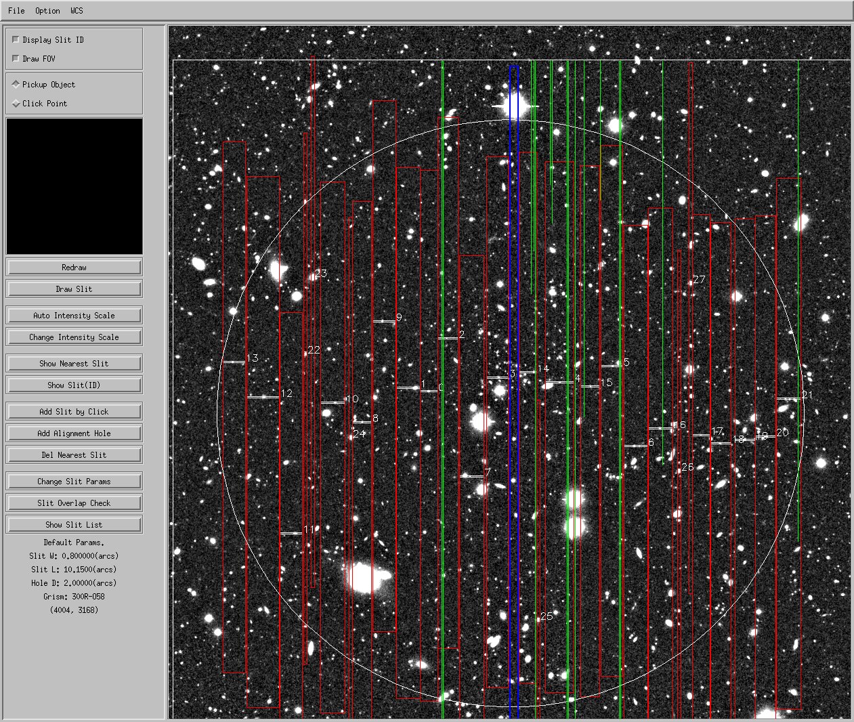Open the Option menu
The height and width of the screenshot is (722, 854).
pos(47,10)
